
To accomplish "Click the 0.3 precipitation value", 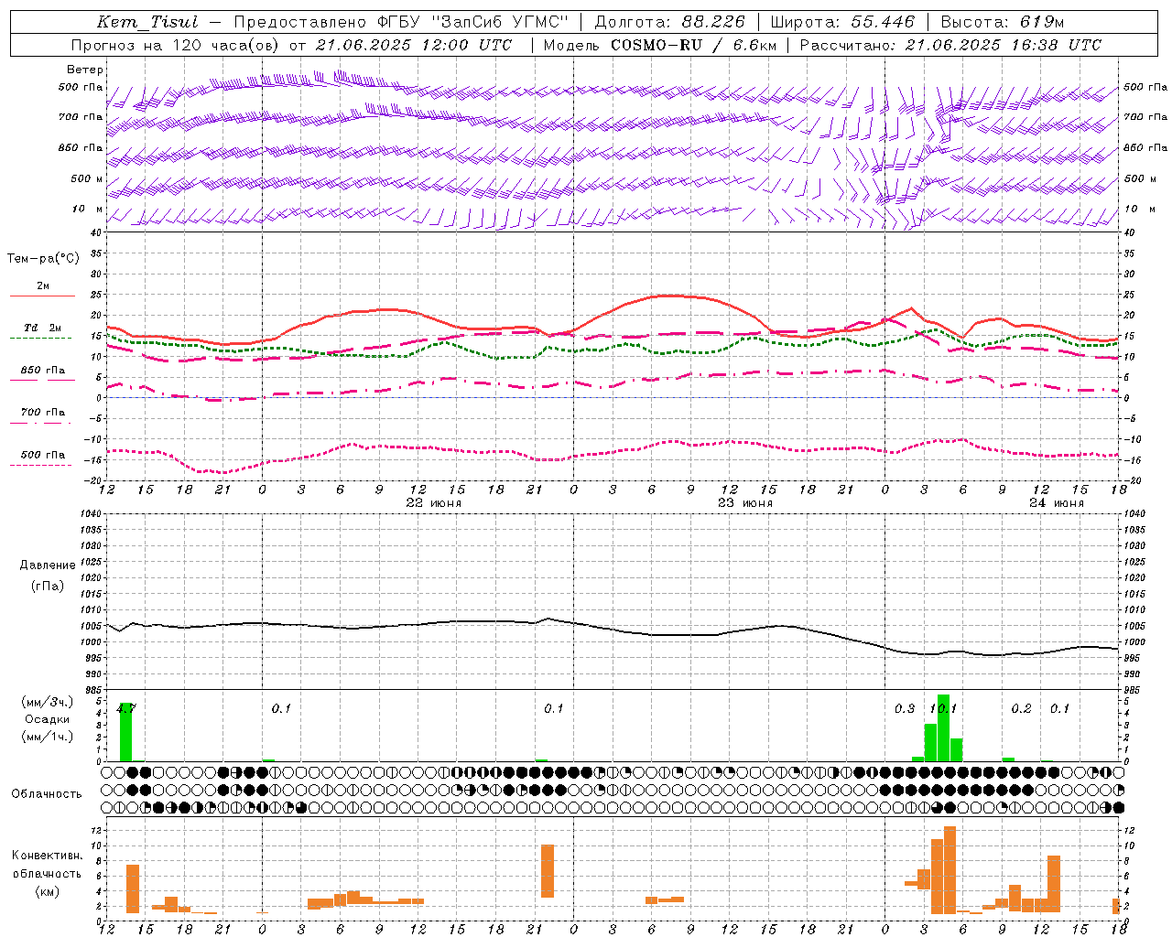I will pyautogui.click(x=905, y=708).
